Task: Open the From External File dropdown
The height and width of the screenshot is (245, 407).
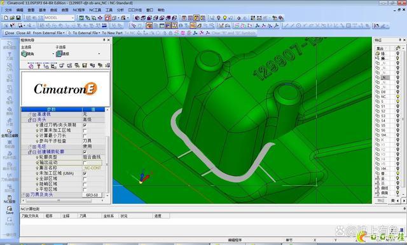Action: [x=48, y=33]
